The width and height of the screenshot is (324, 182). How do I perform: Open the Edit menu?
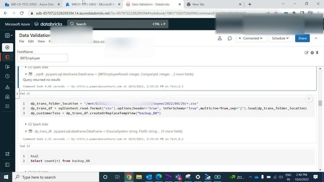[x=31, y=41]
